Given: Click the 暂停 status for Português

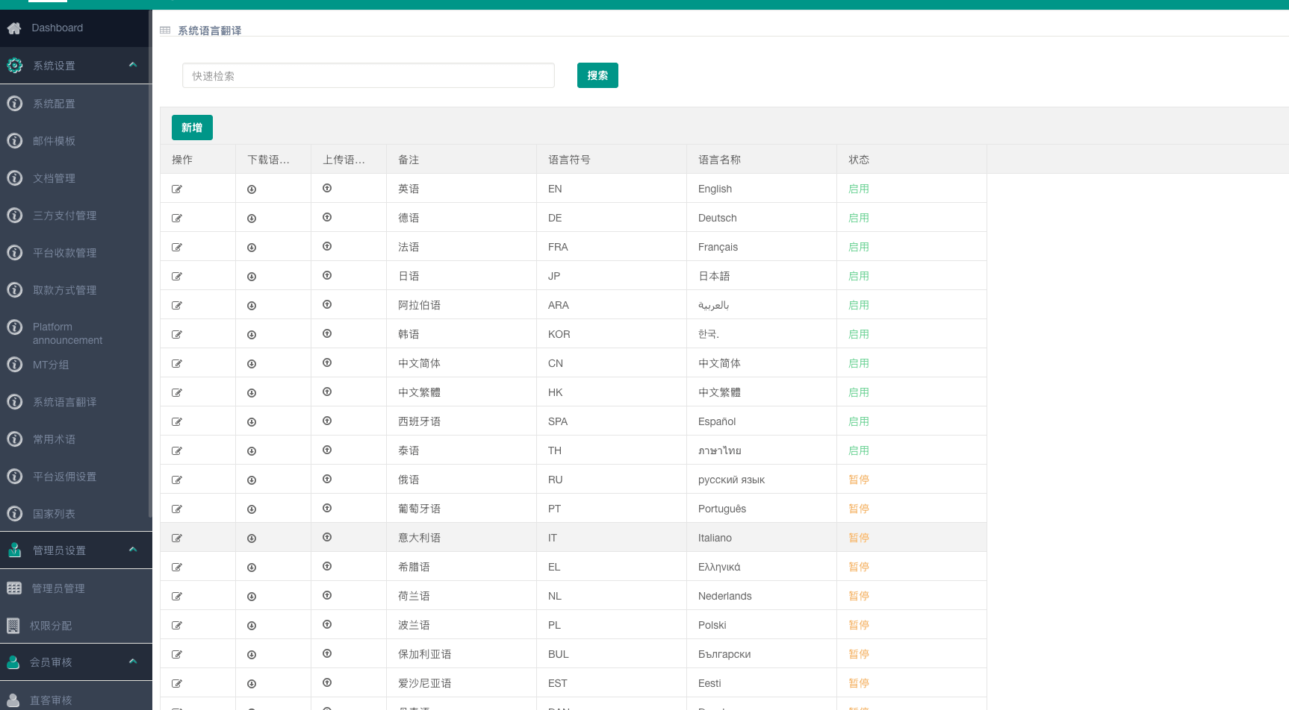Looking at the screenshot, I should [x=859, y=509].
